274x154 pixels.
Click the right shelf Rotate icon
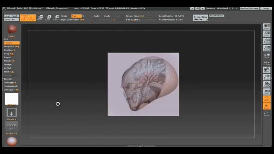(x=267, y=84)
